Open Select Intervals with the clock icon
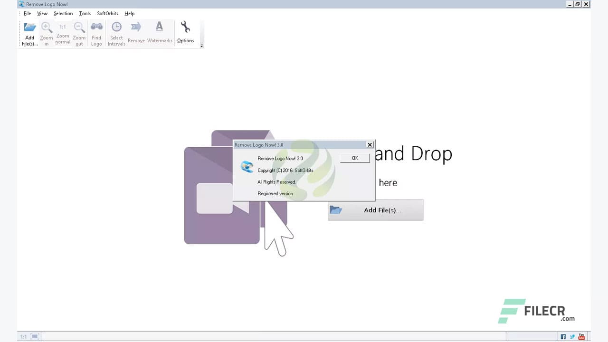The image size is (608, 342). tap(116, 27)
